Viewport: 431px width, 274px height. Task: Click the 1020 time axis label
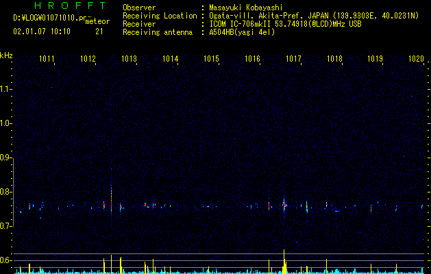416,58
